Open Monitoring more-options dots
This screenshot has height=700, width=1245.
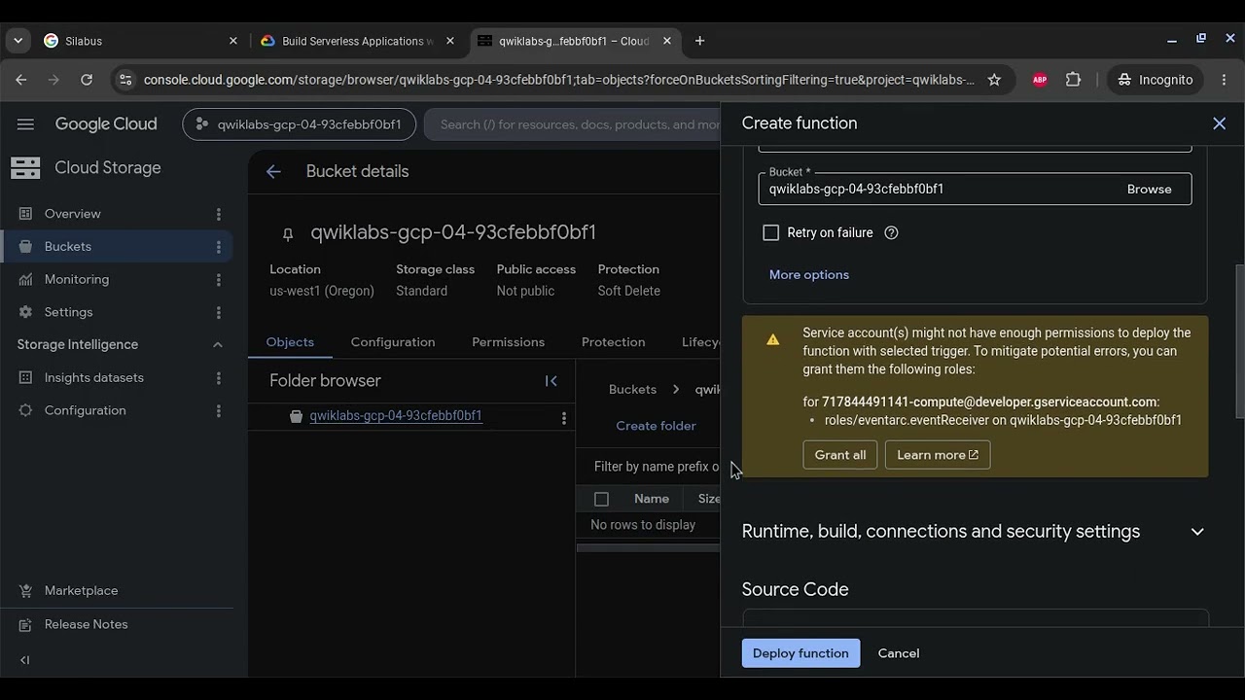[218, 280]
